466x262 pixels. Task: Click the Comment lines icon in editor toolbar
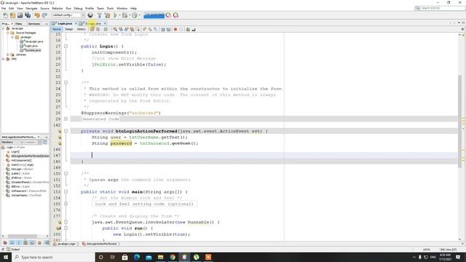click(188, 29)
